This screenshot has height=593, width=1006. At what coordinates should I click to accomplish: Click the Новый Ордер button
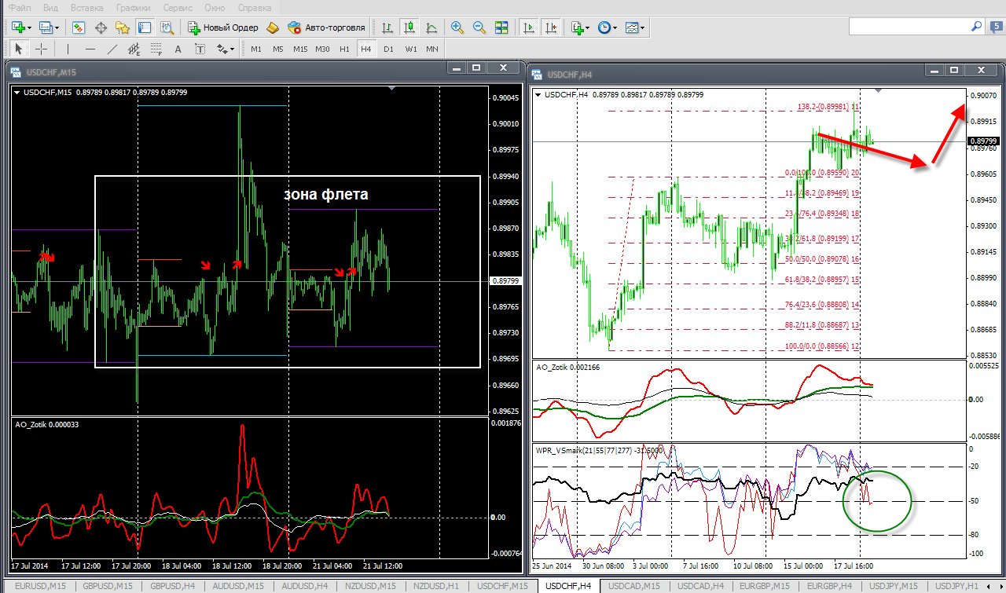[223, 27]
